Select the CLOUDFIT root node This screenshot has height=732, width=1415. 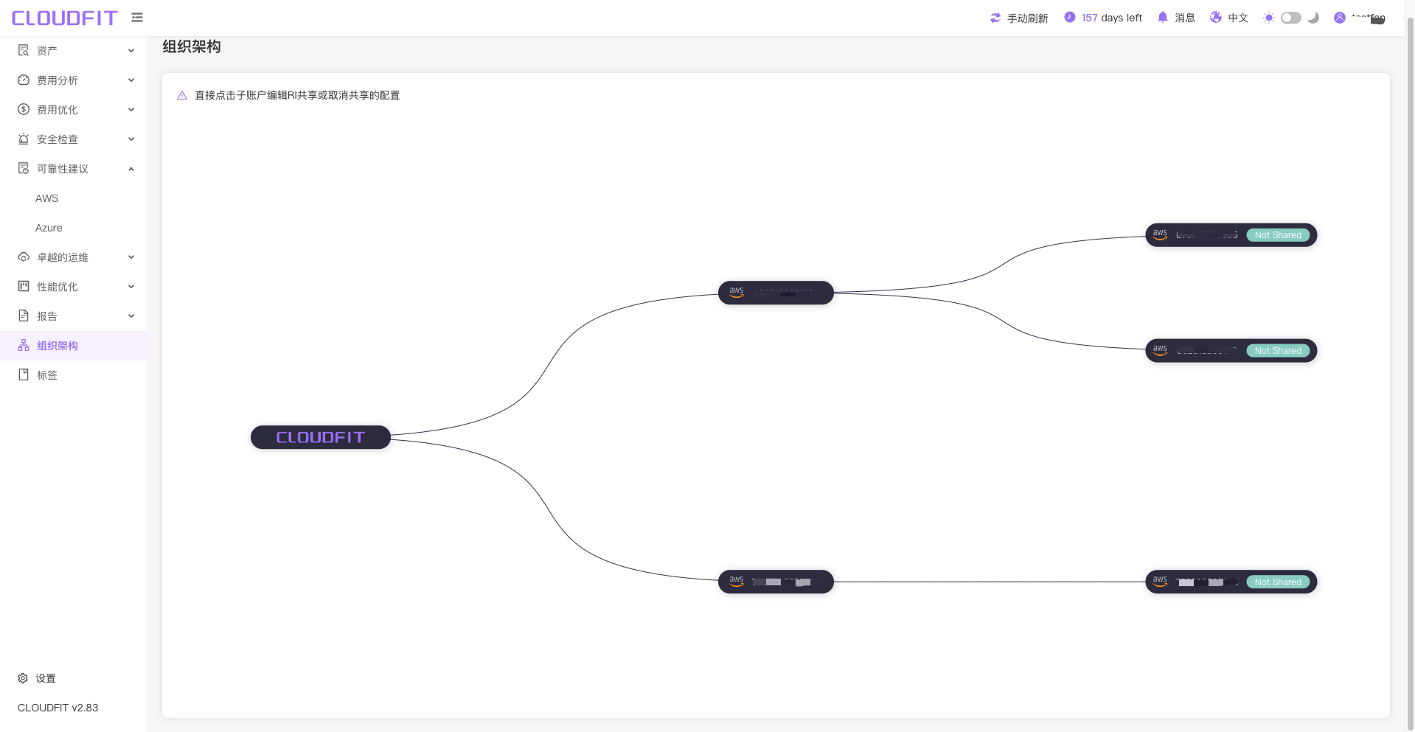pyautogui.click(x=321, y=437)
